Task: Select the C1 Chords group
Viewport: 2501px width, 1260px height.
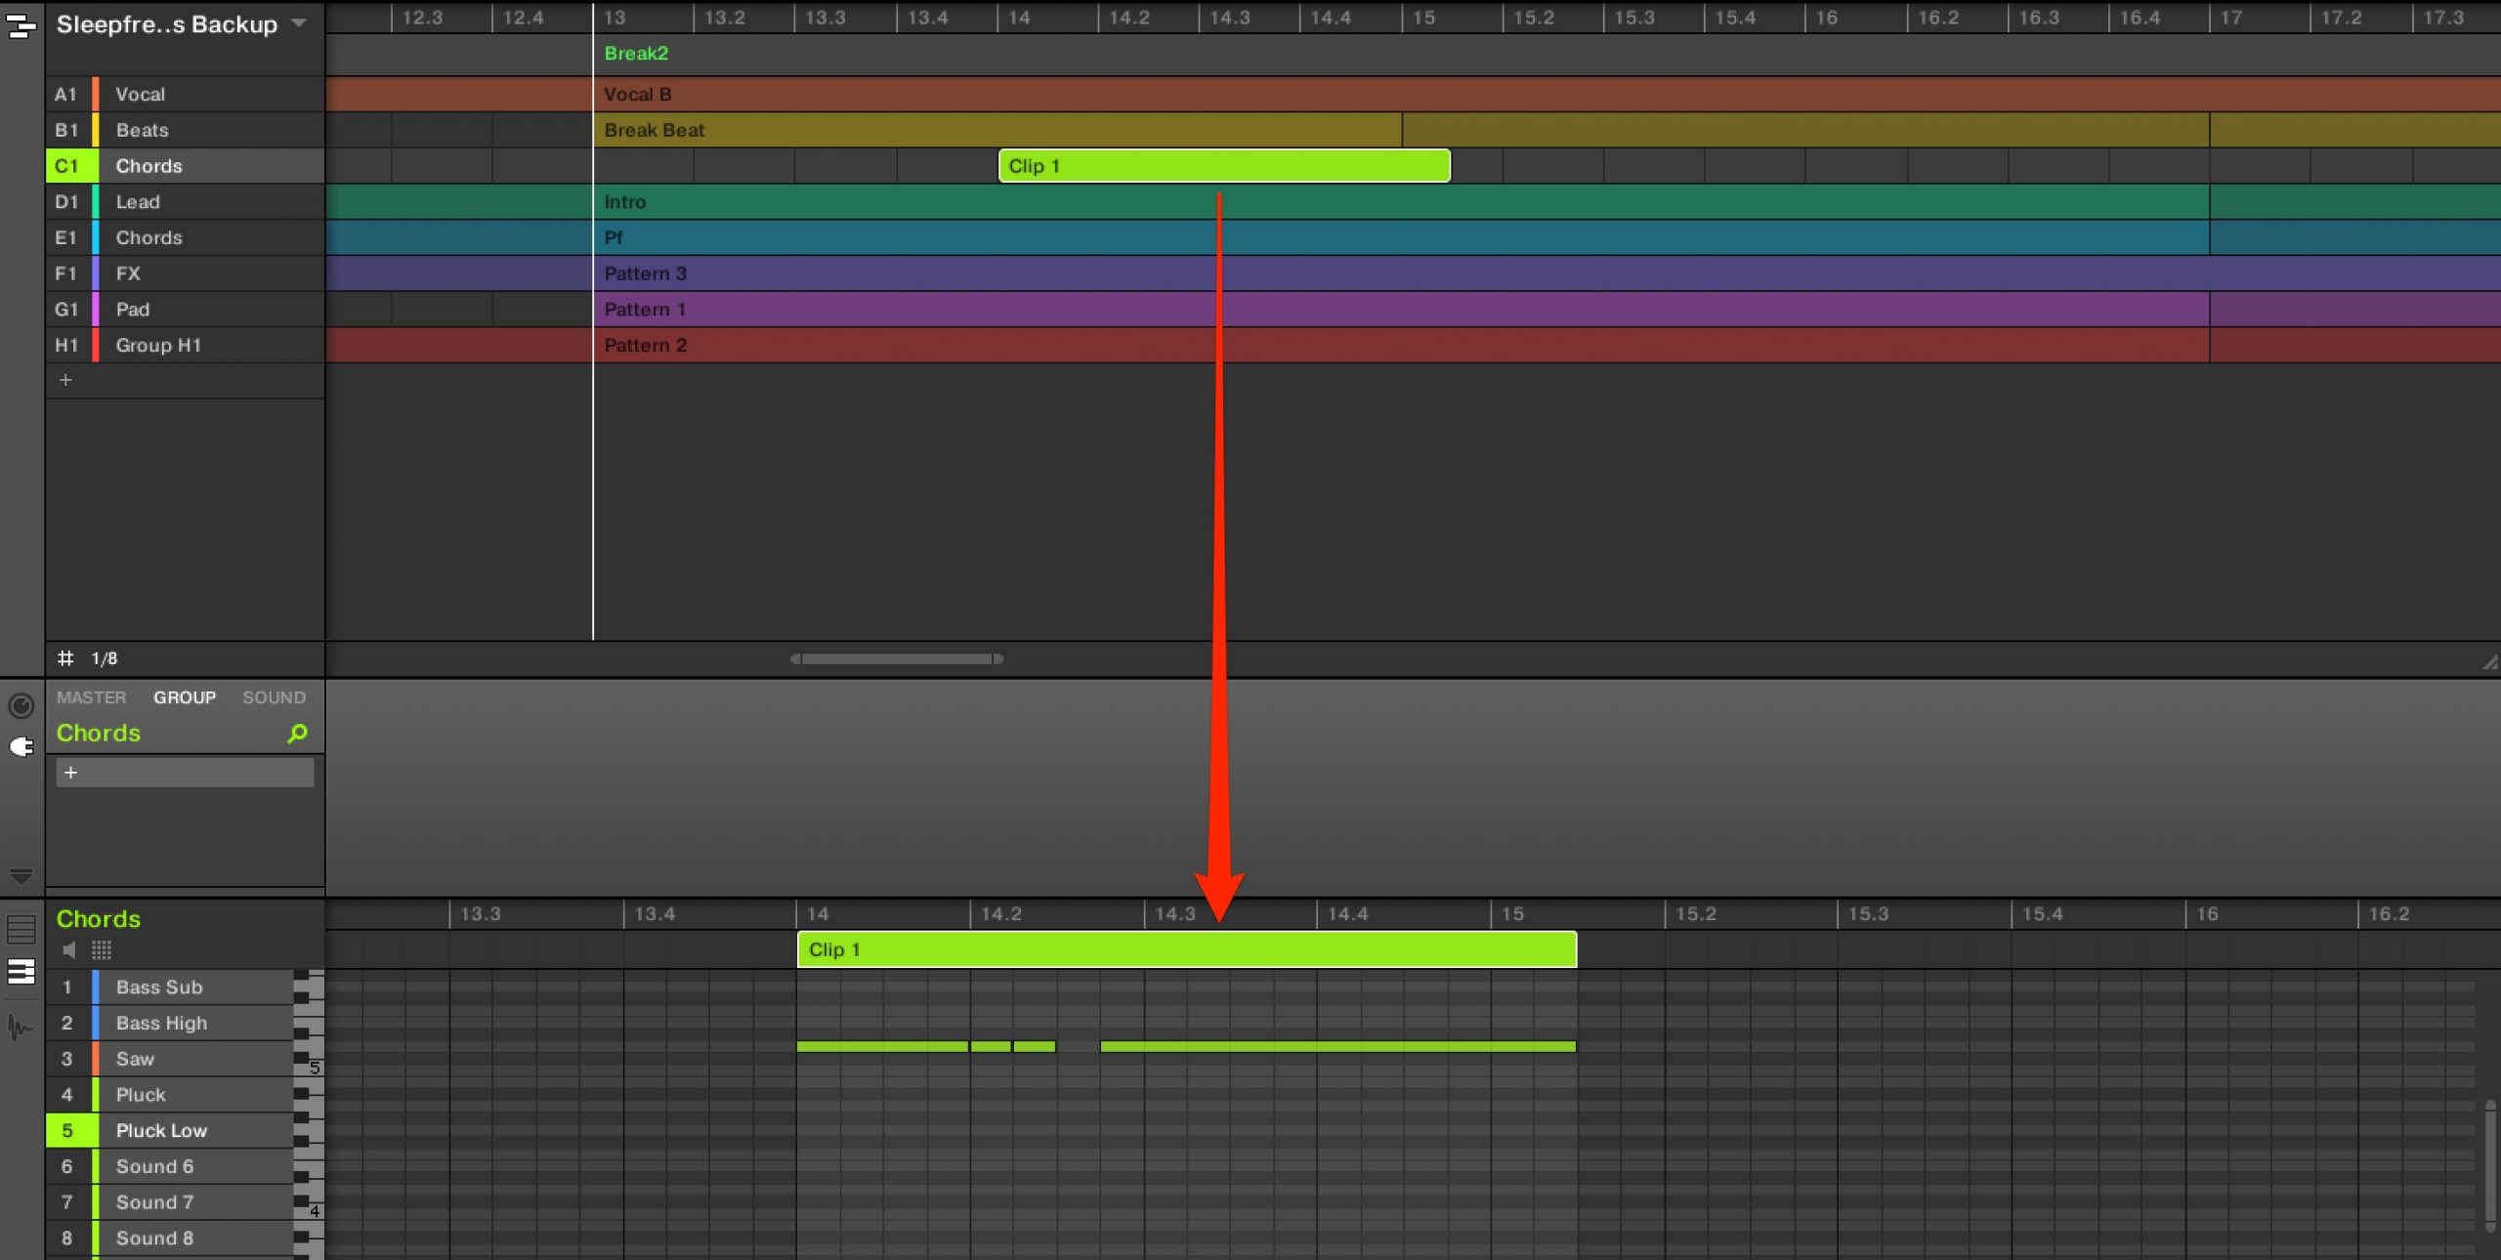Action: click(186, 166)
